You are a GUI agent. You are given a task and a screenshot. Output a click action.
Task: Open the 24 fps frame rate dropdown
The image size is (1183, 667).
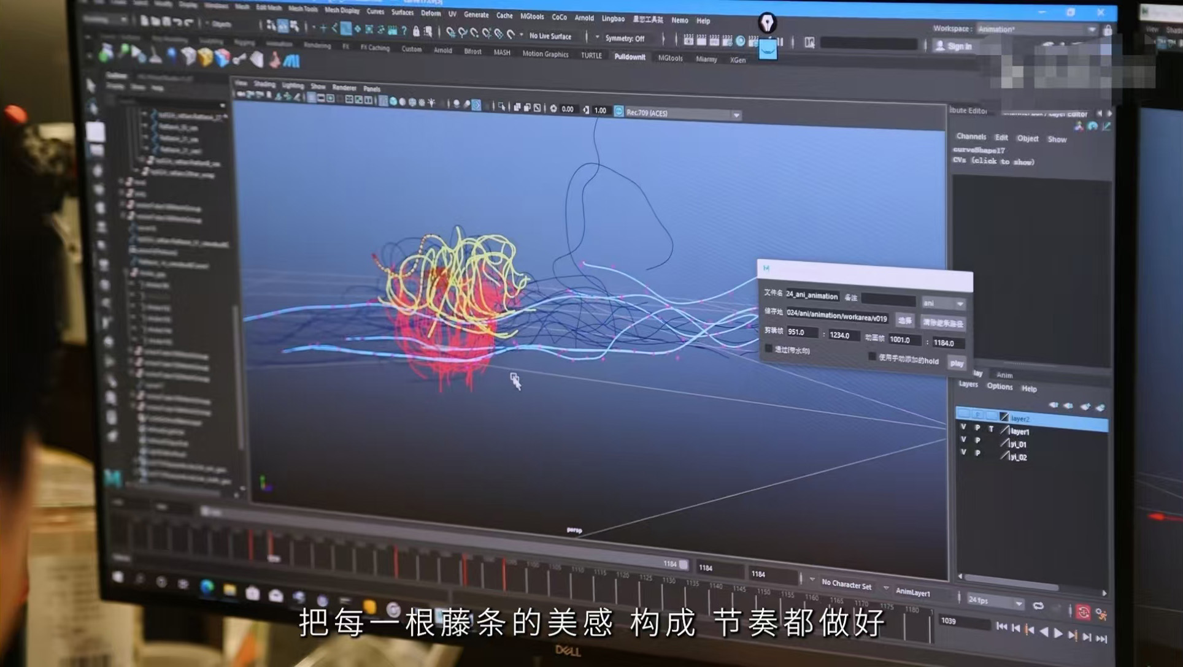tap(995, 601)
